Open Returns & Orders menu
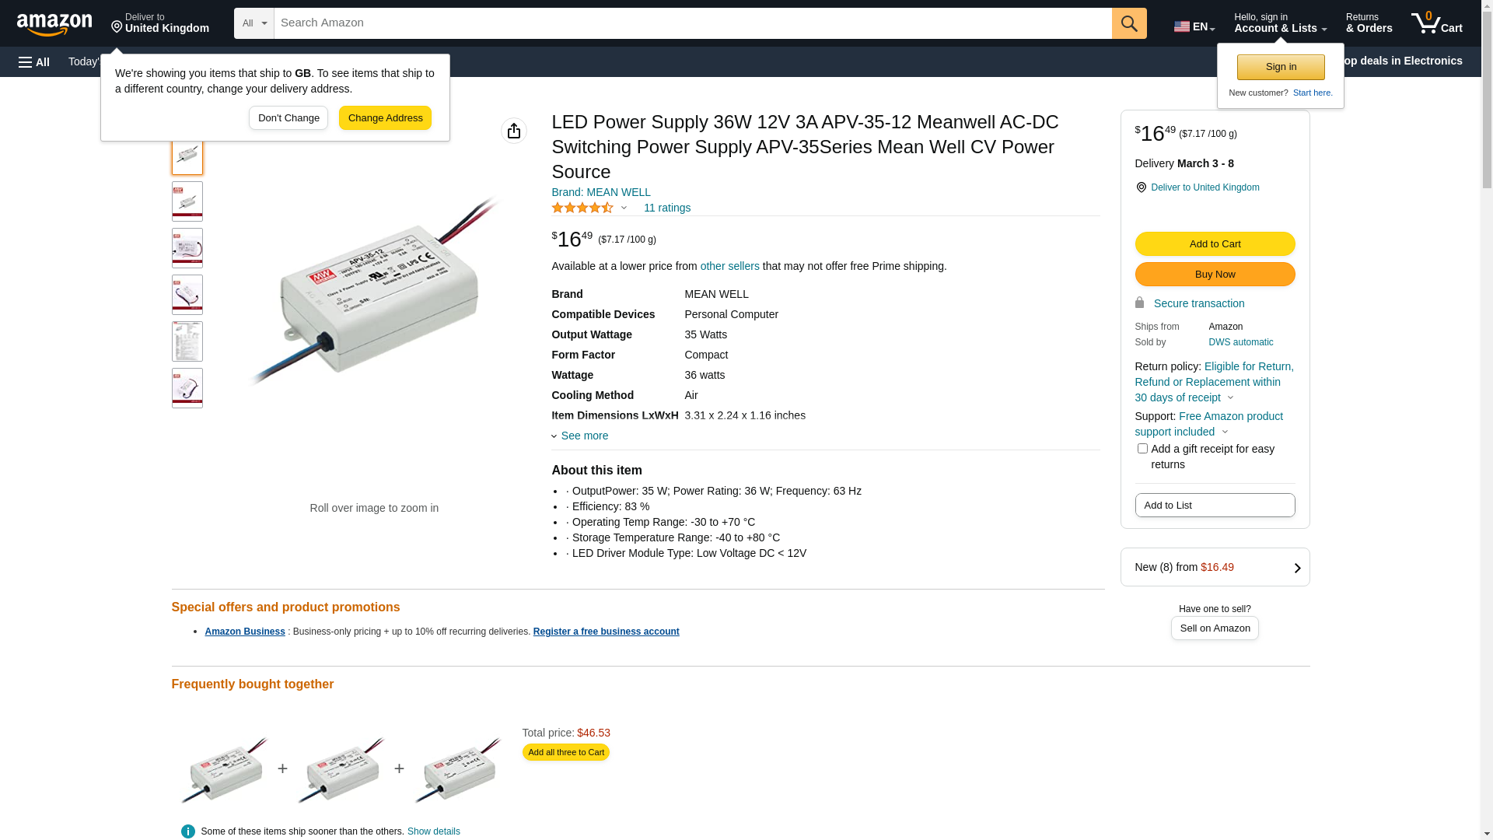 (x=1369, y=23)
